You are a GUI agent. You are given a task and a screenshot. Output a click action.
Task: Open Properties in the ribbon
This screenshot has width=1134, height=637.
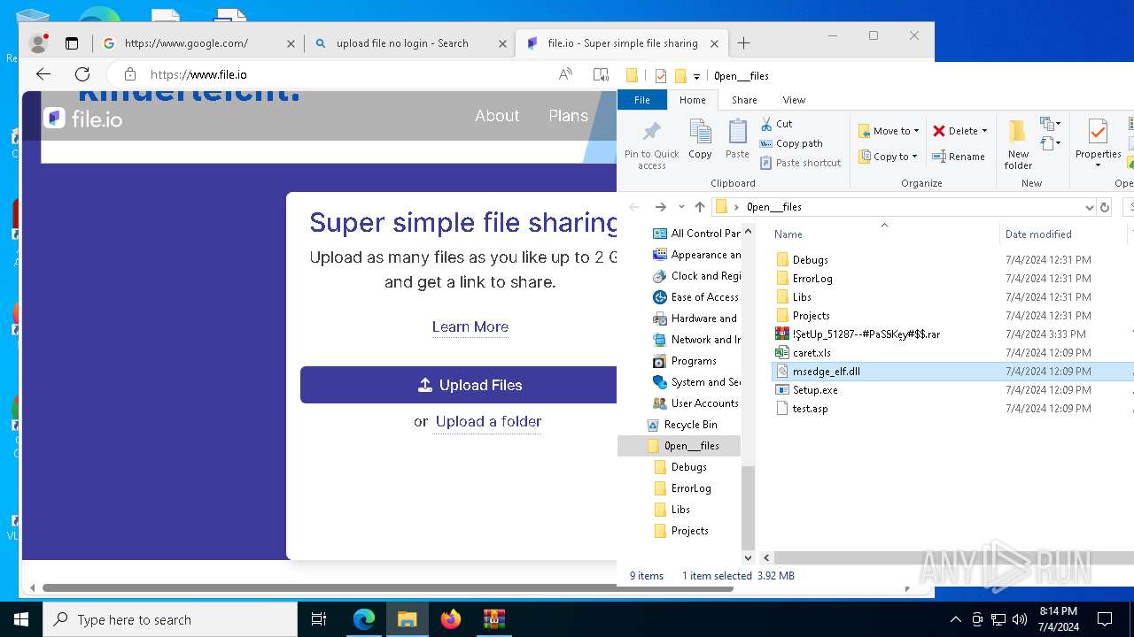click(x=1098, y=144)
